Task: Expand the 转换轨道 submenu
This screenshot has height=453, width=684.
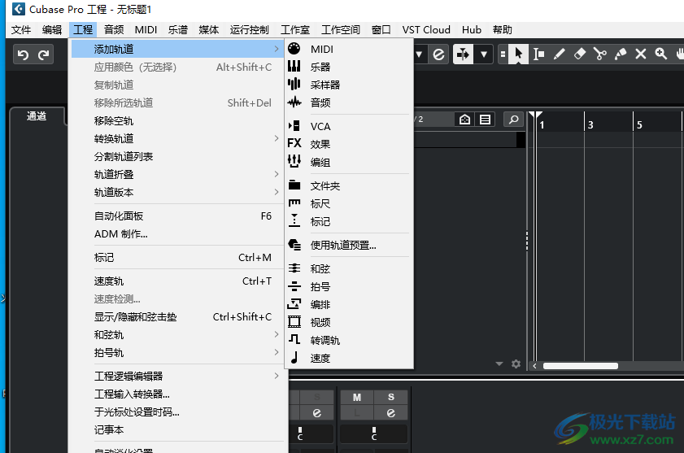Action: [x=177, y=138]
